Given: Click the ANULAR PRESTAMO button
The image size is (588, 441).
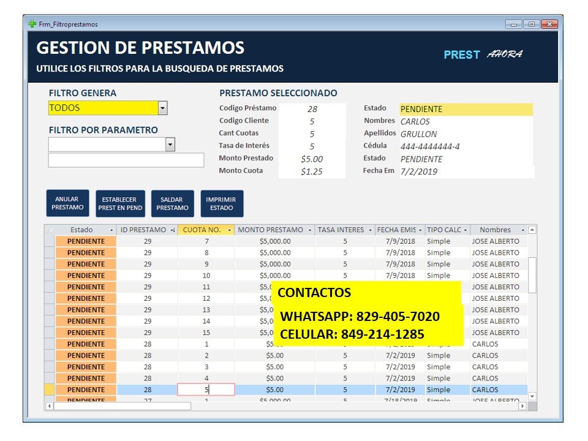Looking at the screenshot, I should (x=67, y=203).
